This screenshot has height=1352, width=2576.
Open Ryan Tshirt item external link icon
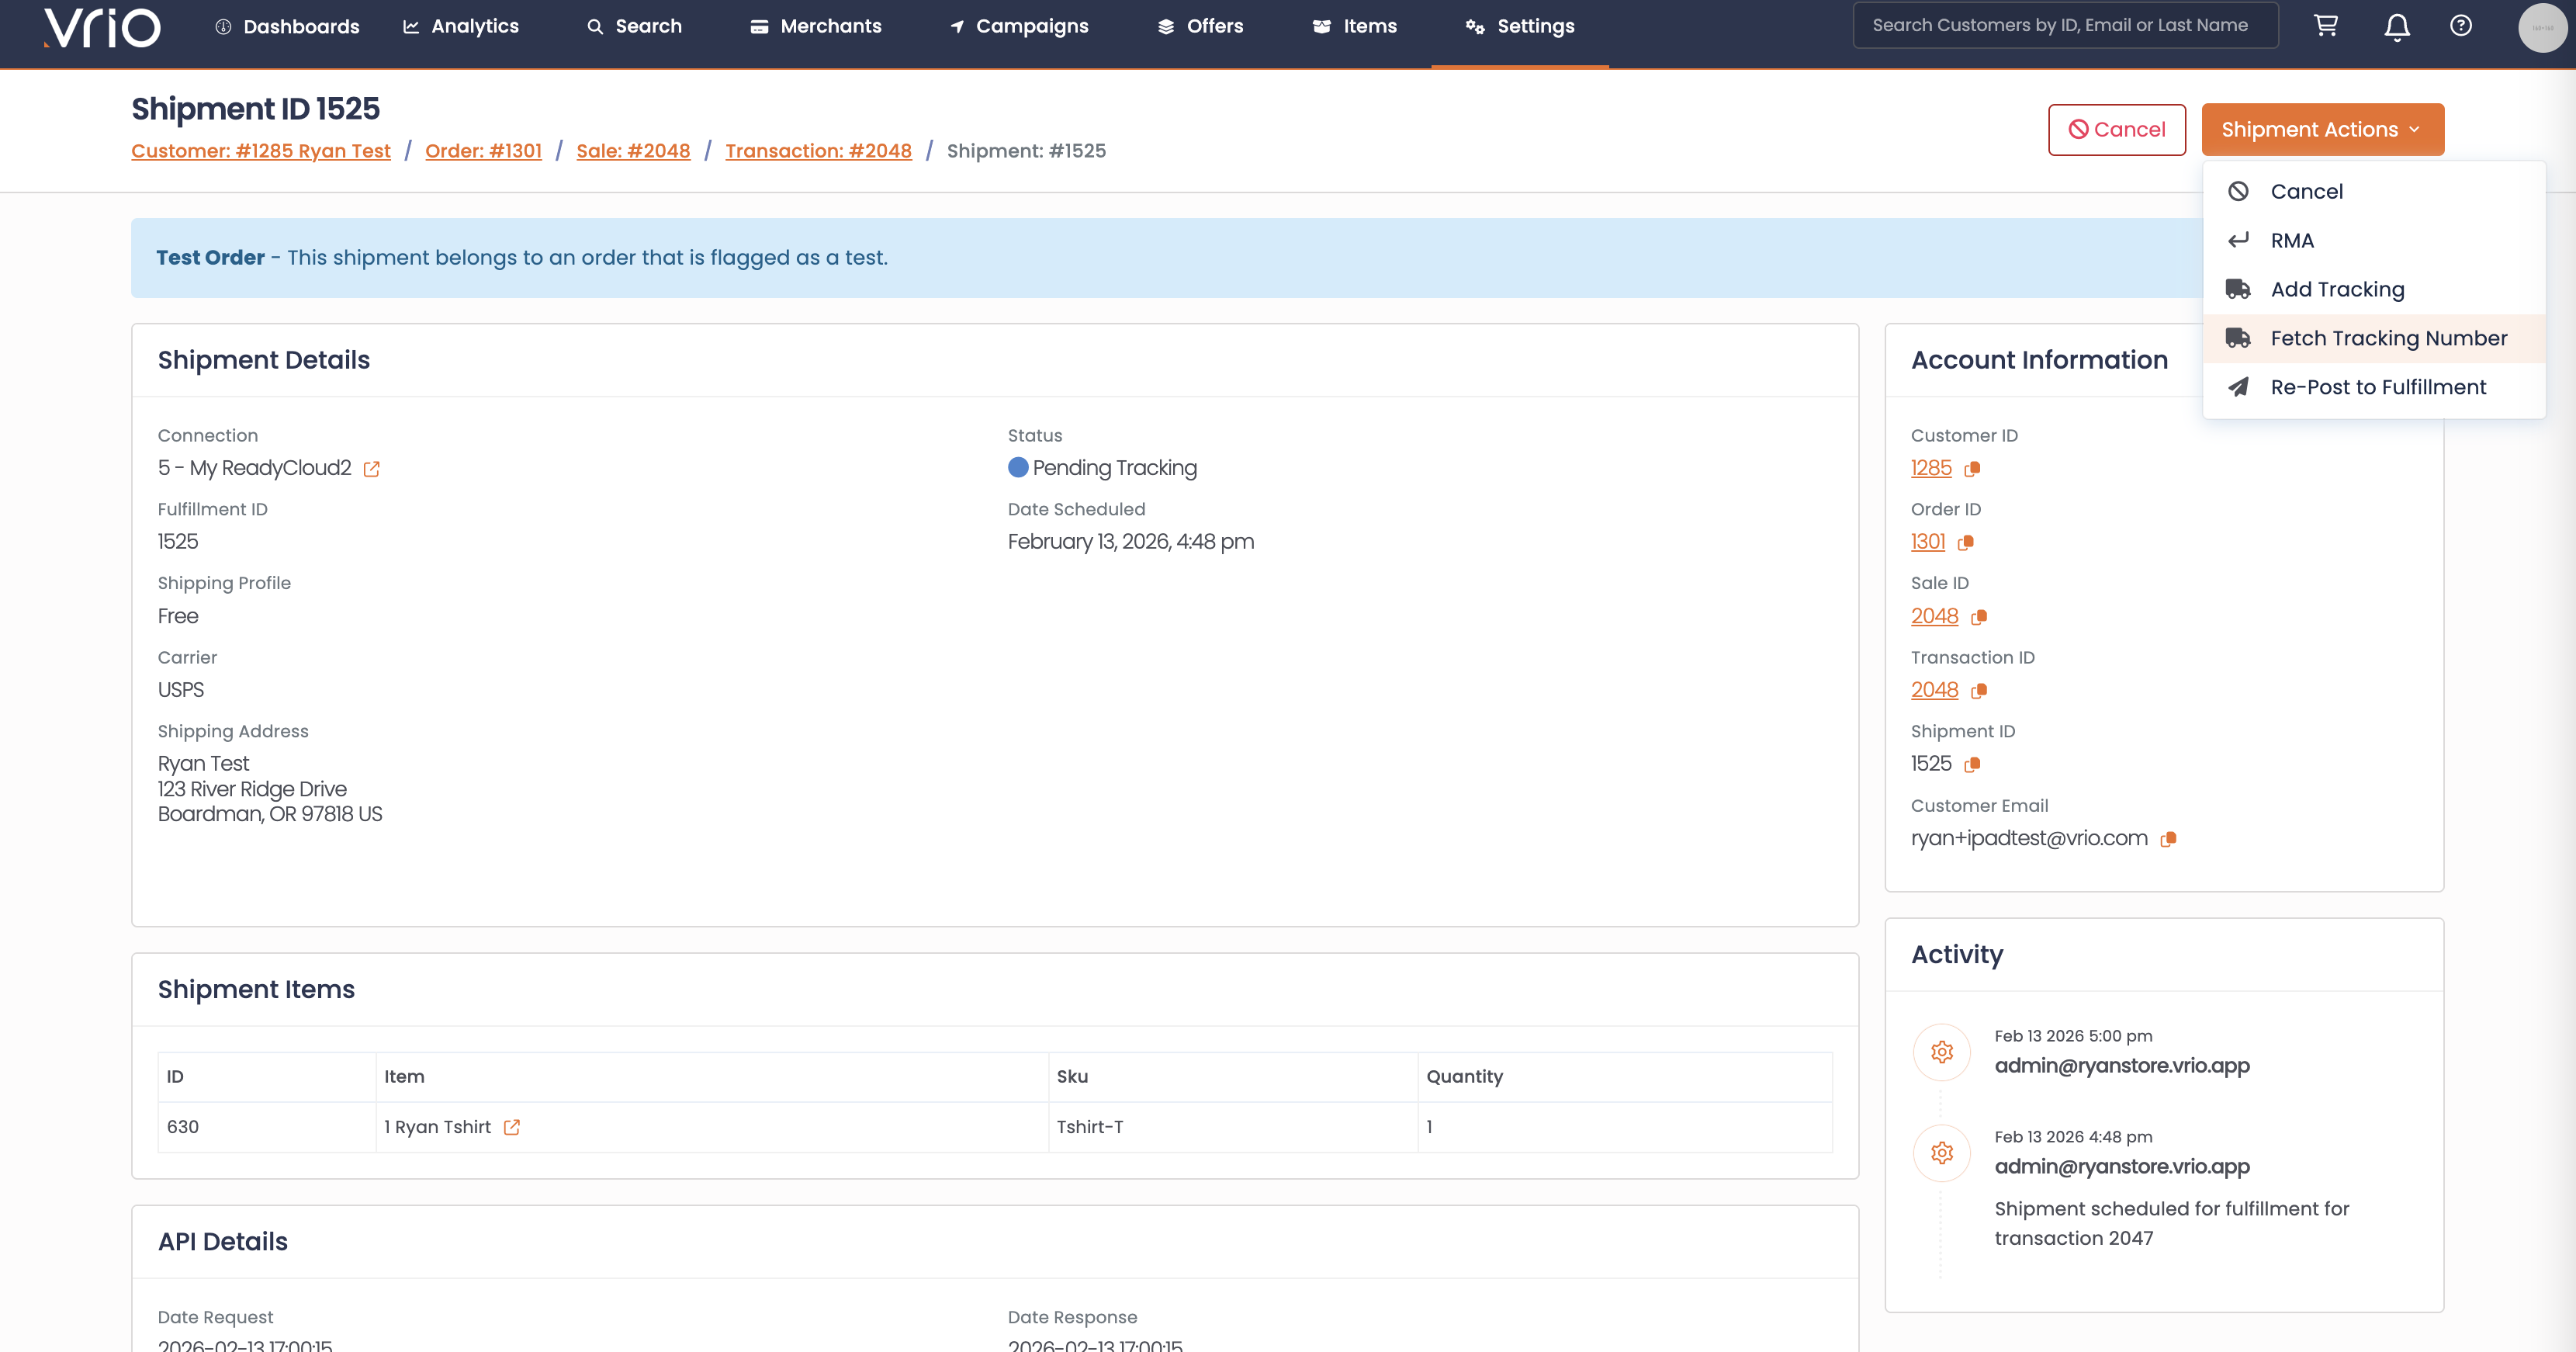[x=512, y=1127]
